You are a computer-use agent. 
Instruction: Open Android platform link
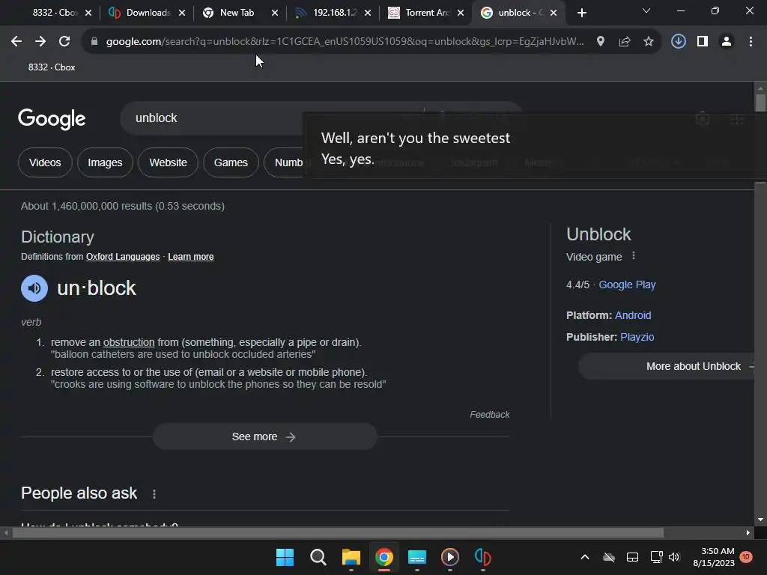point(633,315)
